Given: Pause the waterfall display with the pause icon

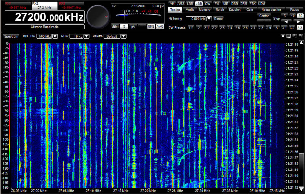Looking at the screenshot, I should pyautogui.click(x=283, y=36).
